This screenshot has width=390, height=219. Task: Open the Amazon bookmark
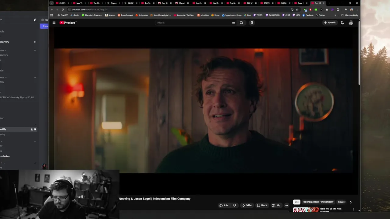click(x=110, y=15)
